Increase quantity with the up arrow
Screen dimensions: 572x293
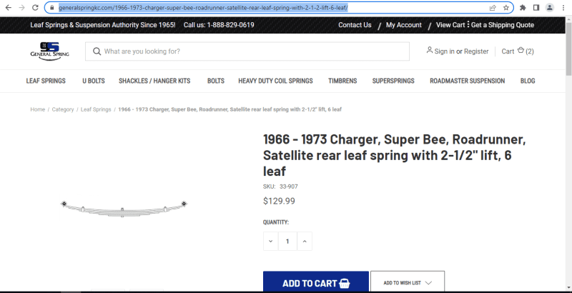click(x=305, y=242)
